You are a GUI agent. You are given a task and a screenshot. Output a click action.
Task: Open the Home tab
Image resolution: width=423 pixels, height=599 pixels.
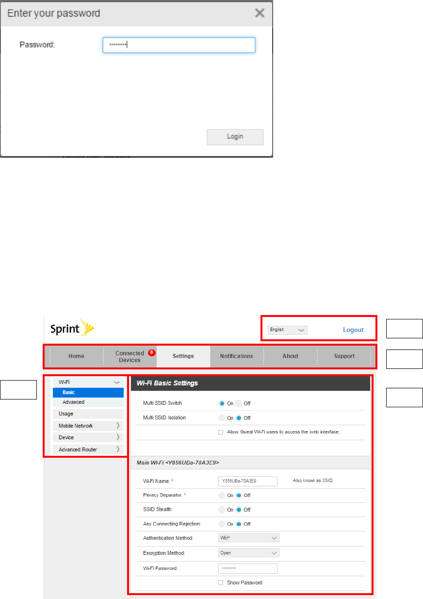coord(77,356)
